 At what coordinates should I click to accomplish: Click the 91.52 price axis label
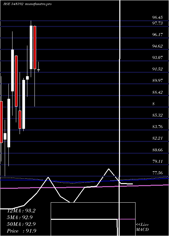[x=158, y=69]
